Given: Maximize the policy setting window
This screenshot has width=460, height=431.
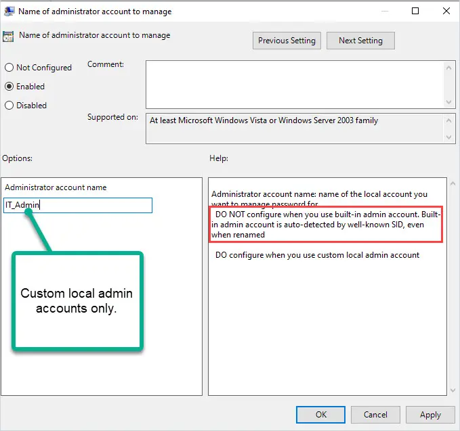Looking at the screenshot, I should click(415, 11).
